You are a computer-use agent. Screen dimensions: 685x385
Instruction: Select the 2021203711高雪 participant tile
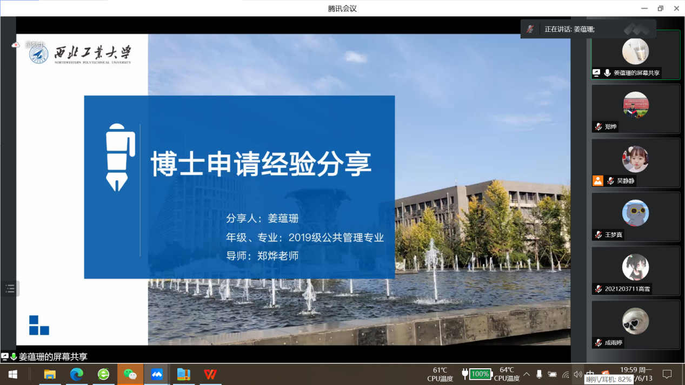click(x=635, y=271)
